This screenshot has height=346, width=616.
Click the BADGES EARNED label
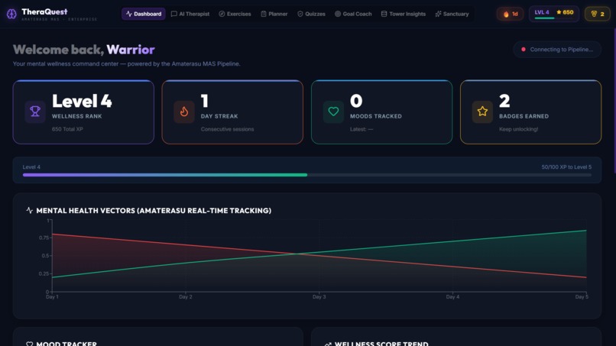pyautogui.click(x=524, y=116)
